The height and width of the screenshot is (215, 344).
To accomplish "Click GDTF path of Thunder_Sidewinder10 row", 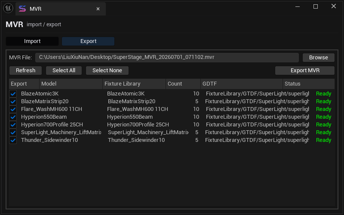I will (x=257, y=140).
